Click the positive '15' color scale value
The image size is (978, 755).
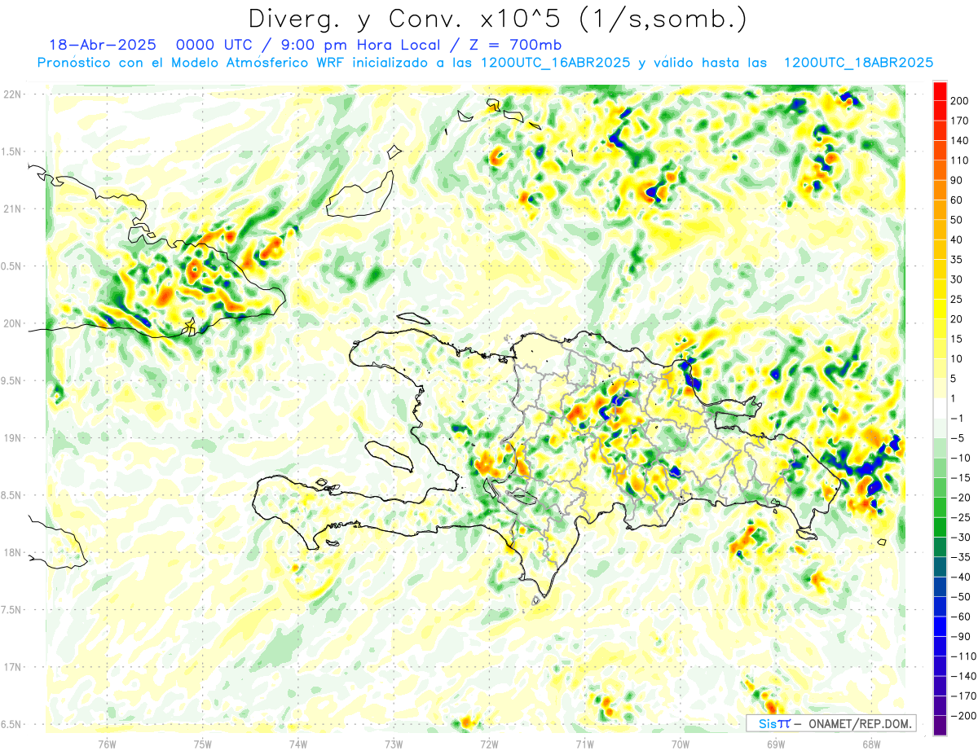[958, 339]
